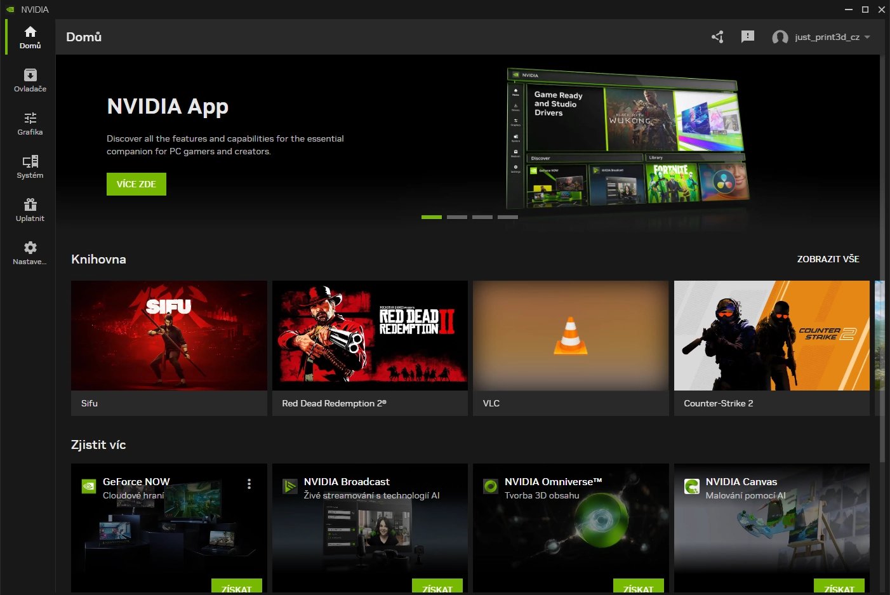Open the Counter-Strike 2 thumbnail
890x595 pixels.
pos(772,335)
